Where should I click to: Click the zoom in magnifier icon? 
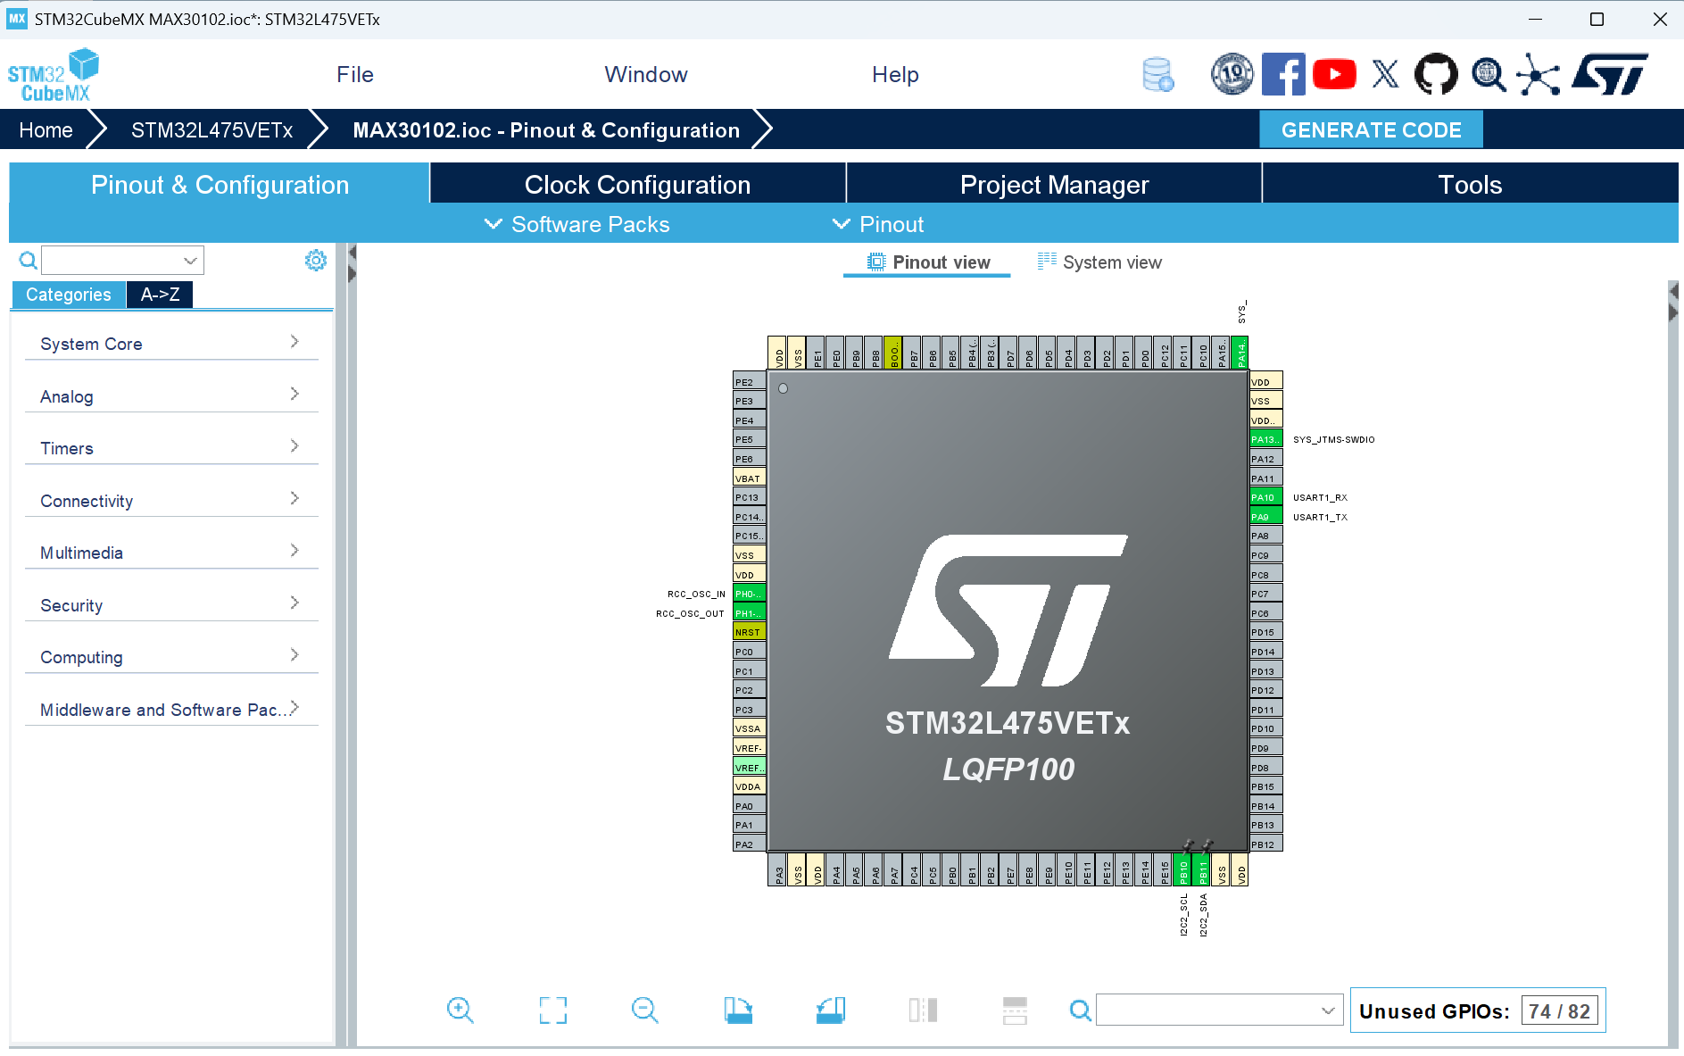point(460,1010)
